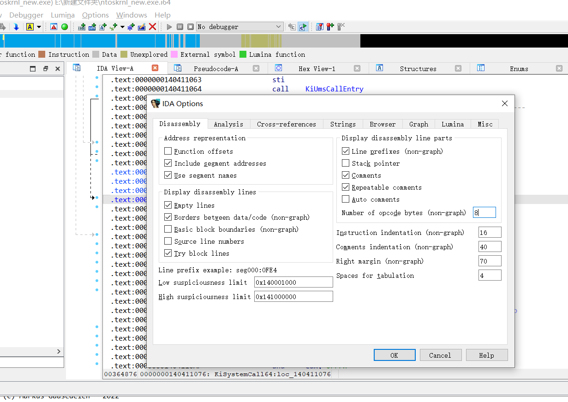
Task: Open the Options menu
Action: coord(96,15)
